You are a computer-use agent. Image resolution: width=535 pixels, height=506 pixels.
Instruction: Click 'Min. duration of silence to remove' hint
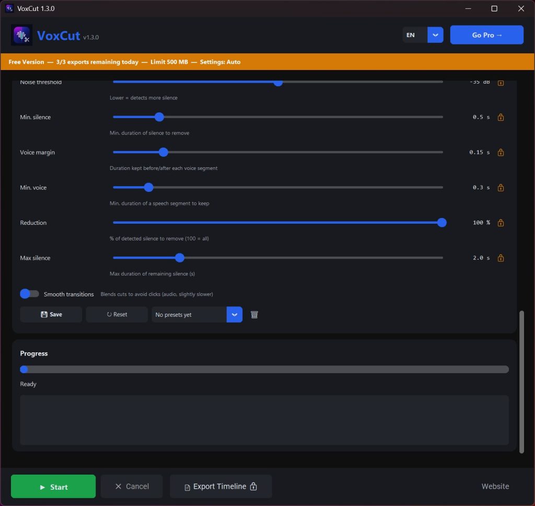(x=149, y=133)
